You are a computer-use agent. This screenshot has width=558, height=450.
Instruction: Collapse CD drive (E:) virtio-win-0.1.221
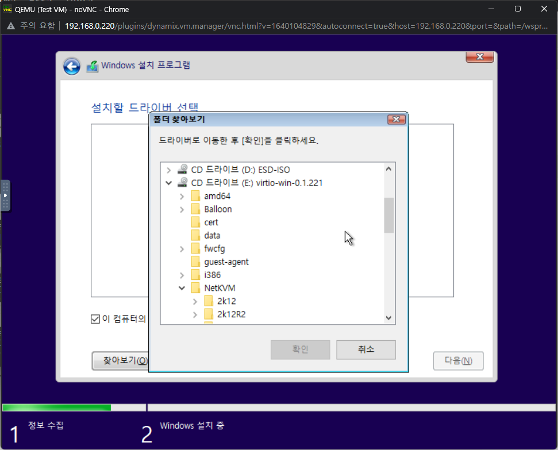click(169, 183)
